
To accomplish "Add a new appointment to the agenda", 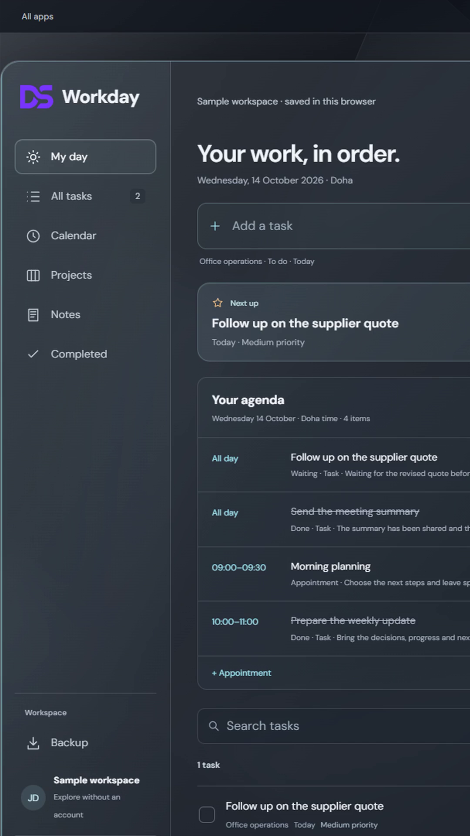I will pyautogui.click(x=242, y=673).
